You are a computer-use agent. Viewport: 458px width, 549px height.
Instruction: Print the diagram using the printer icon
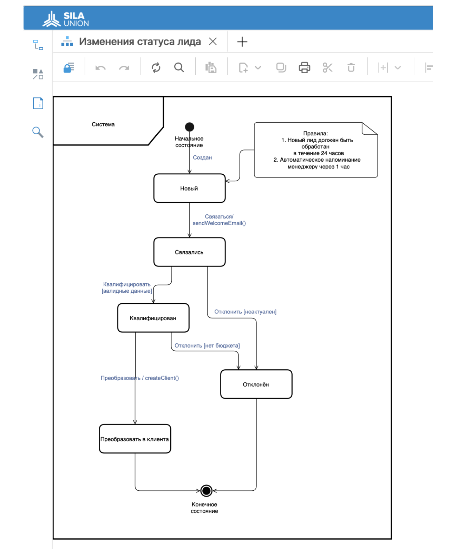(x=304, y=67)
